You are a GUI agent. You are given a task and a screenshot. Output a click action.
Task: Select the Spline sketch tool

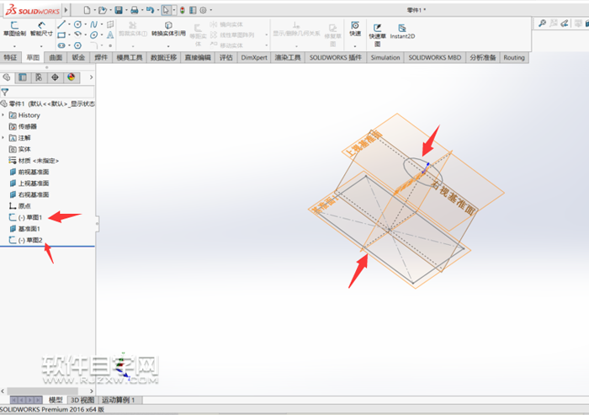[93, 24]
